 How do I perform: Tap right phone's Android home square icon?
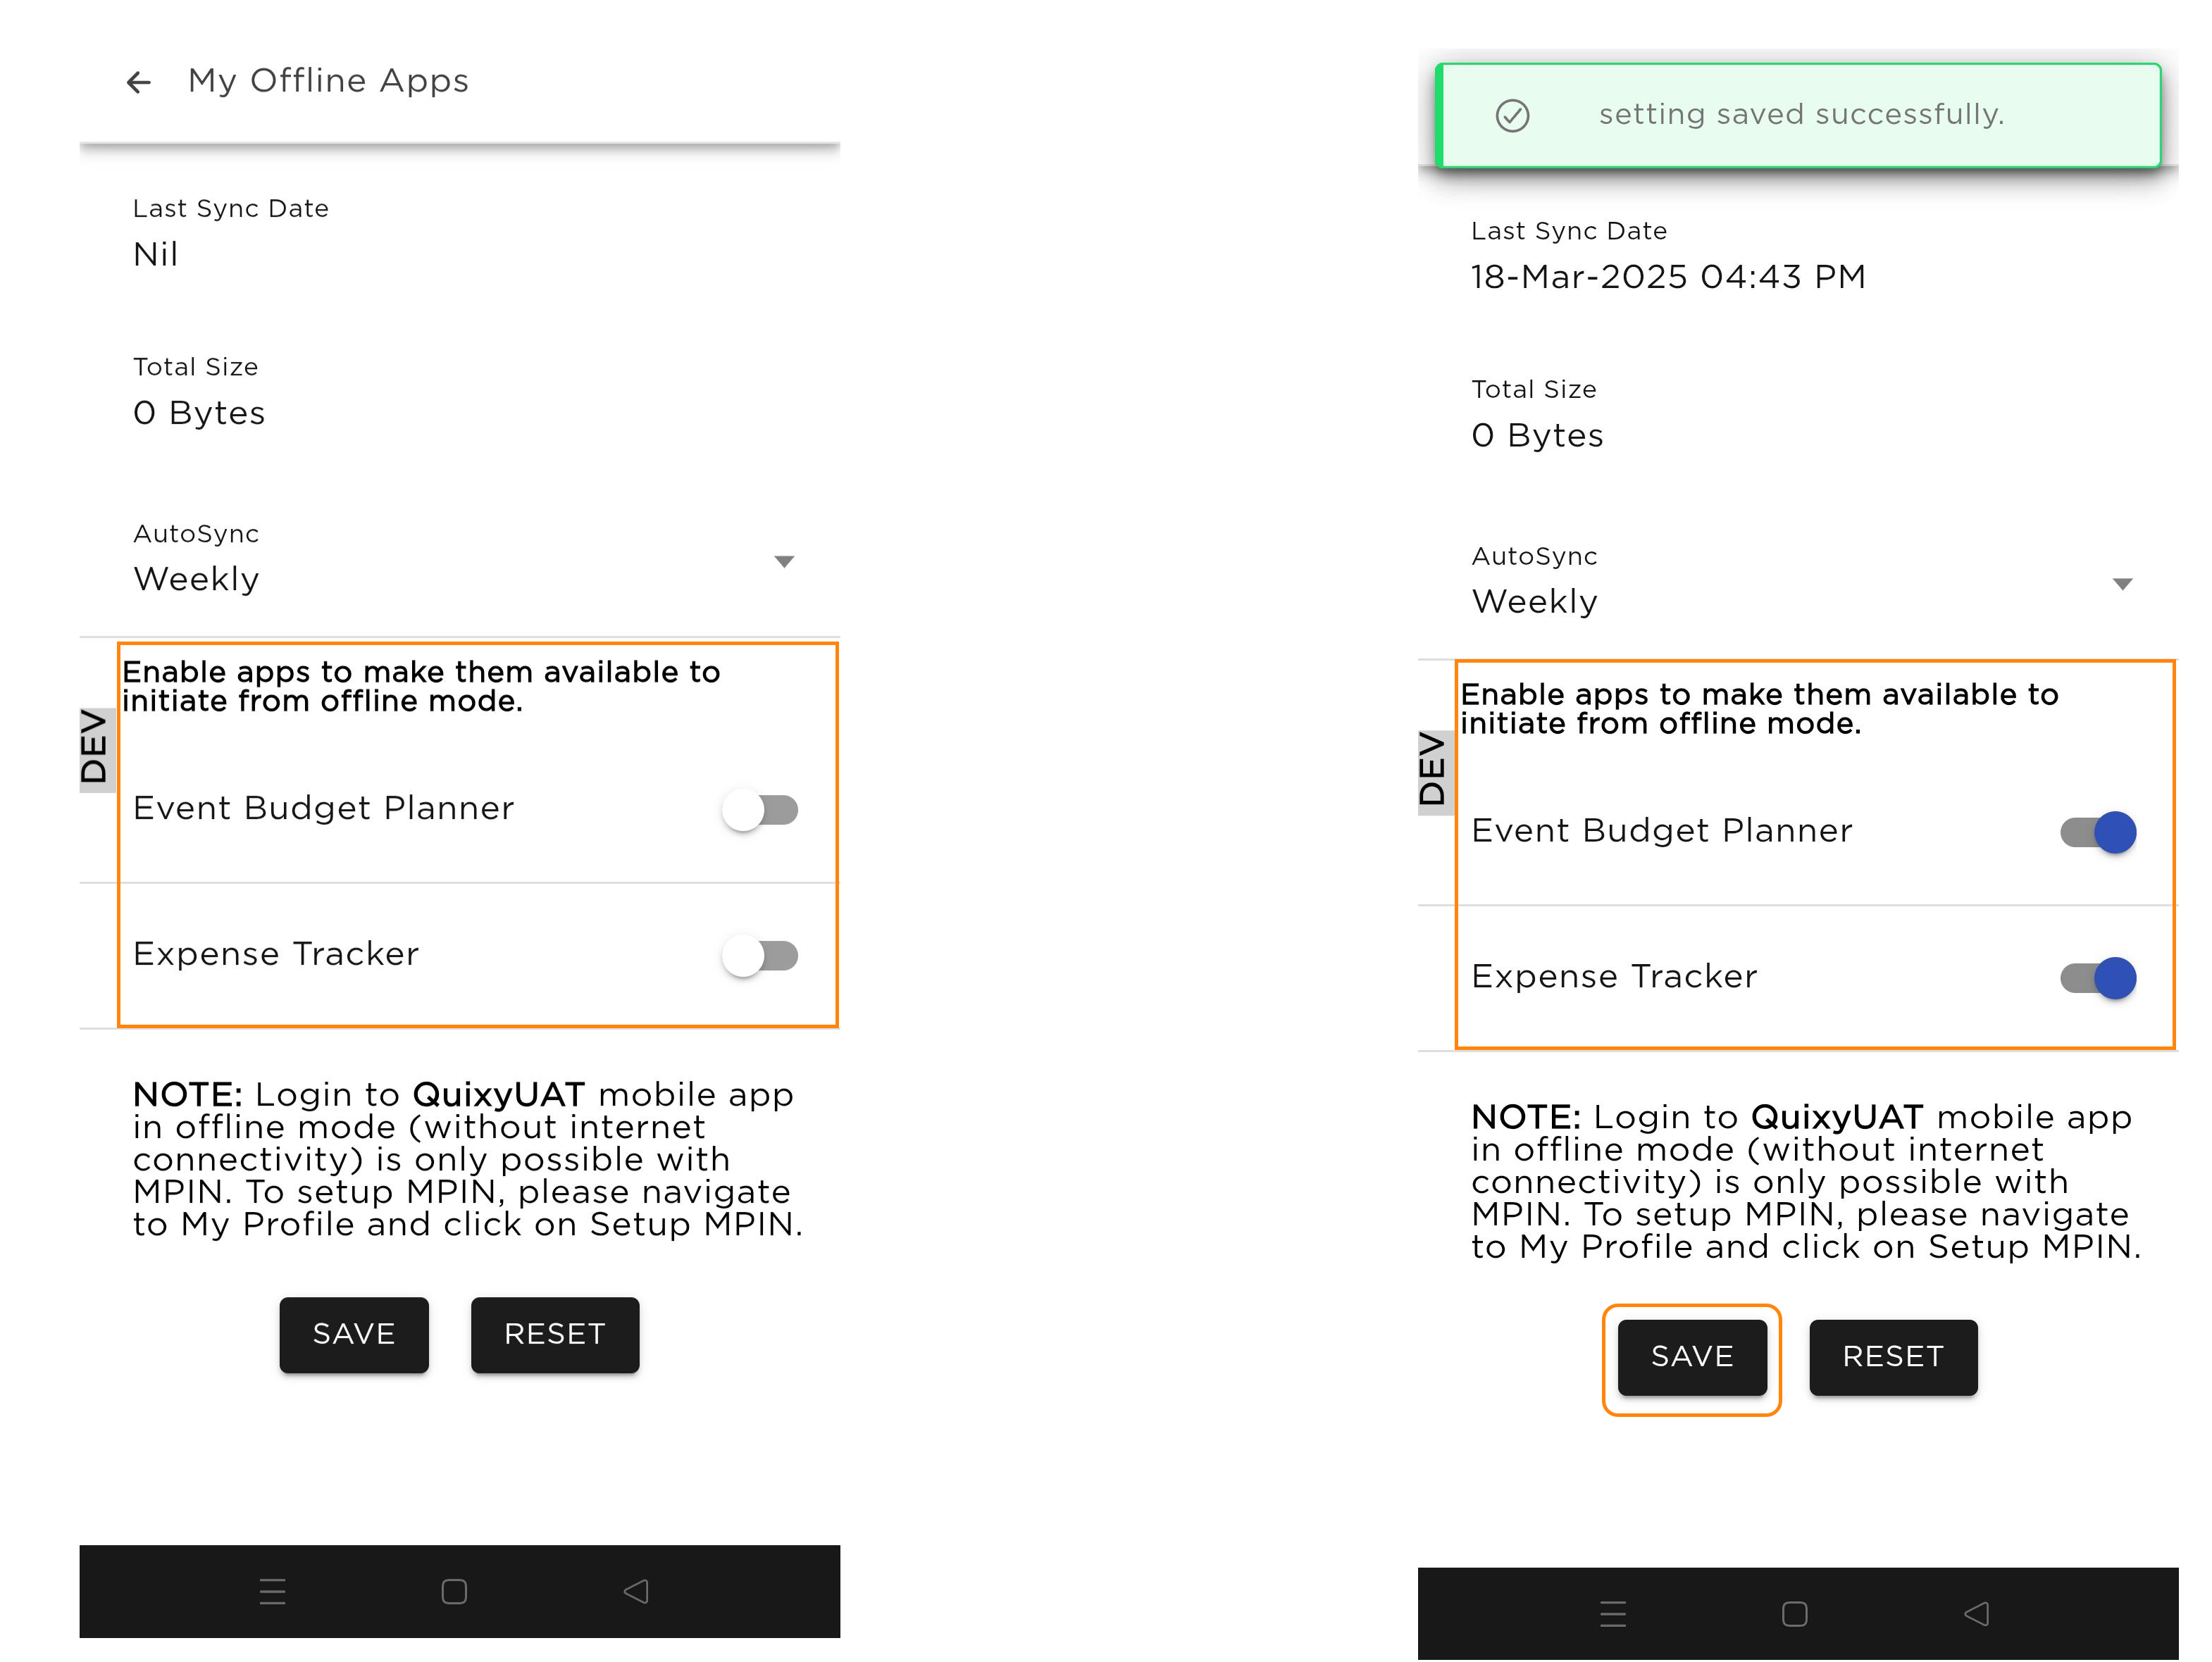coord(1794,1613)
